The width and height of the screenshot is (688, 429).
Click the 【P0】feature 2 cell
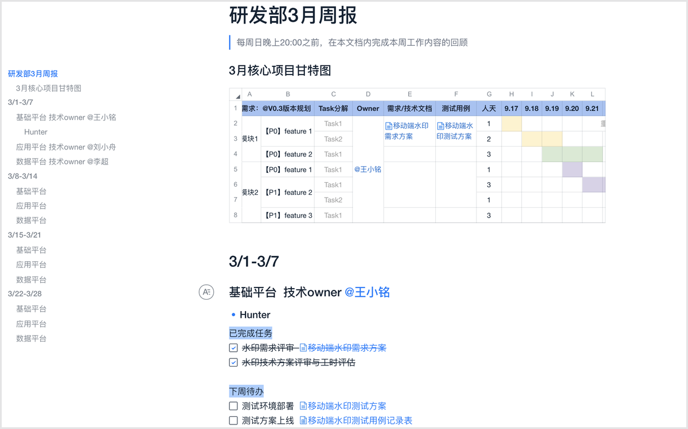click(288, 154)
